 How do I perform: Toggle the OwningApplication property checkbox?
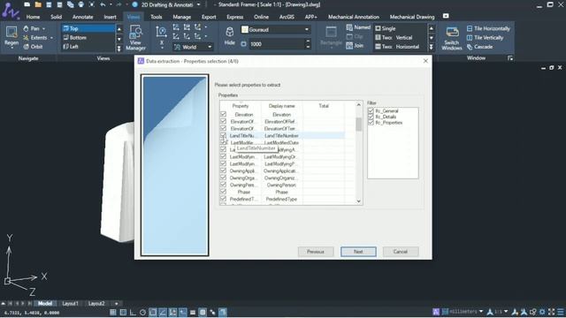[x=223, y=170]
